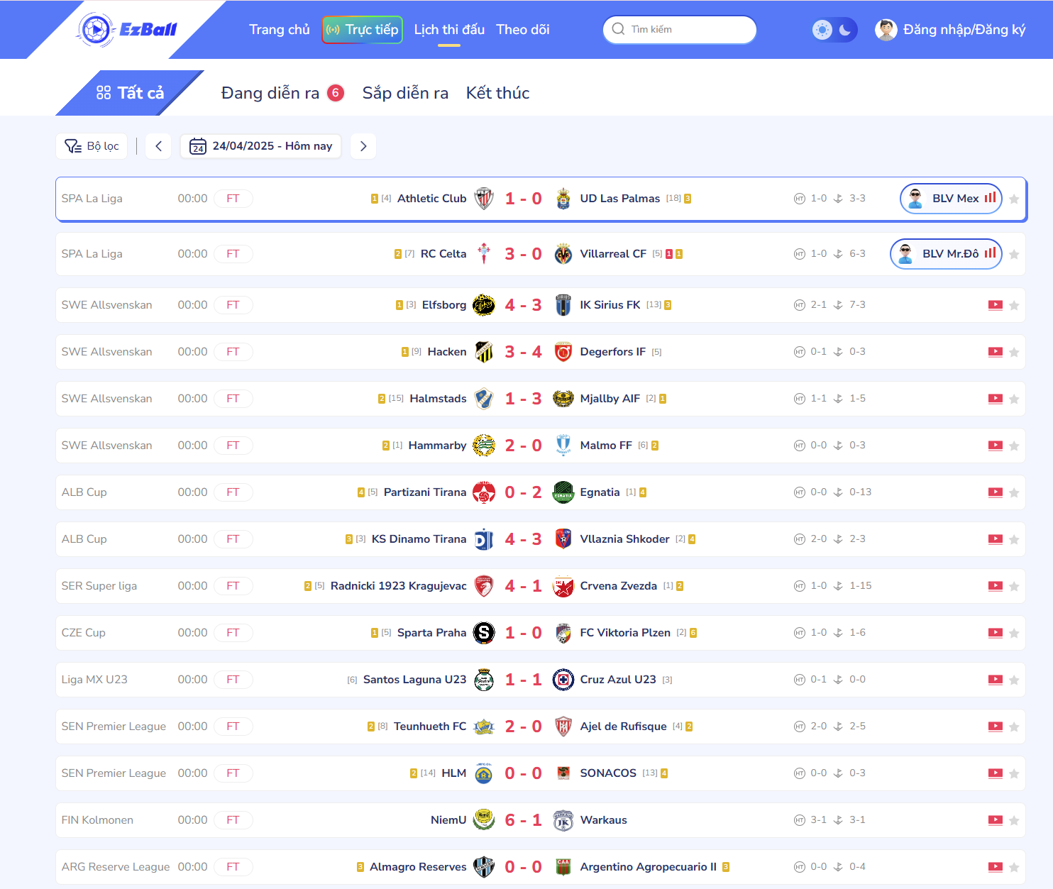Click league label FIN Kolmonen
Viewport: 1053px width, 889px height.
(97, 820)
